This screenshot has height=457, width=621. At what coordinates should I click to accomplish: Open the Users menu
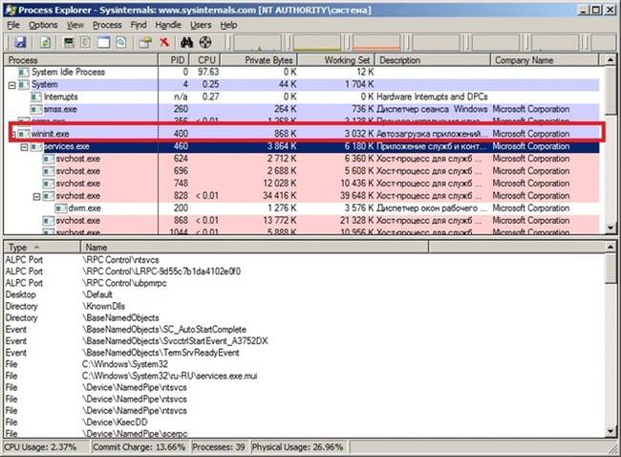[201, 25]
